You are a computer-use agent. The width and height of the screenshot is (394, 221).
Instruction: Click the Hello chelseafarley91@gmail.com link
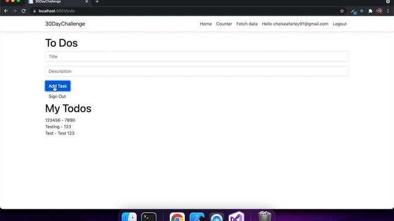tap(295, 24)
